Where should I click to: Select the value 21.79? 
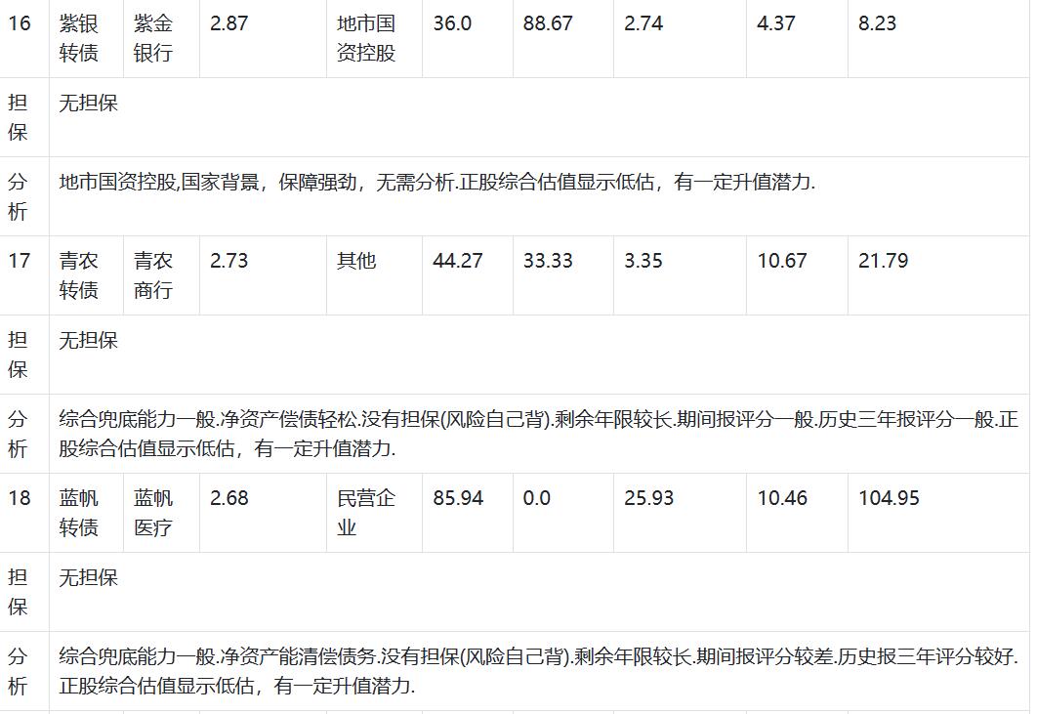(883, 261)
